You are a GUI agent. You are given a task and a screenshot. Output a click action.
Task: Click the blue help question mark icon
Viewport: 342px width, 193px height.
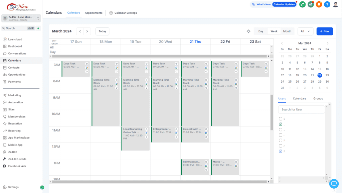(x=327, y=4)
